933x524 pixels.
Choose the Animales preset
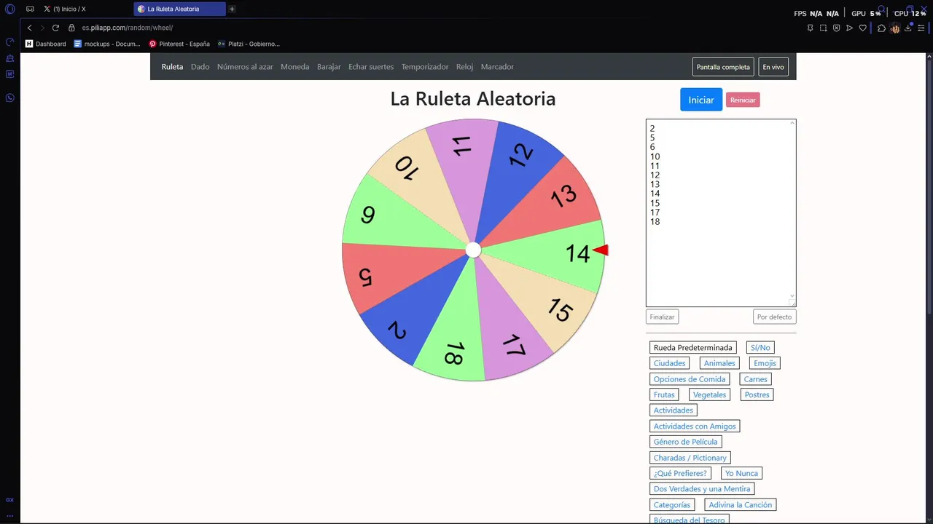719,363
